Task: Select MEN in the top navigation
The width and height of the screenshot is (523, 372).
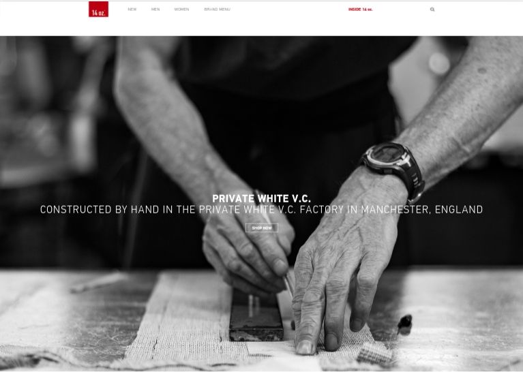Action: (155, 10)
